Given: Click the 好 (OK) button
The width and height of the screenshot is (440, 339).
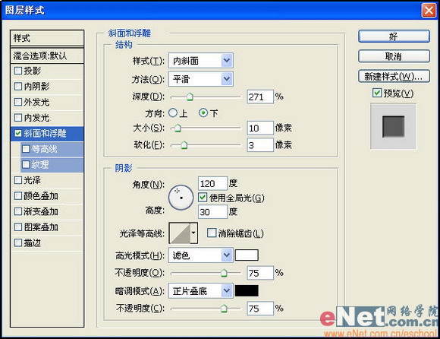Looking at the screenshot, I should click(x=394, y=36).
